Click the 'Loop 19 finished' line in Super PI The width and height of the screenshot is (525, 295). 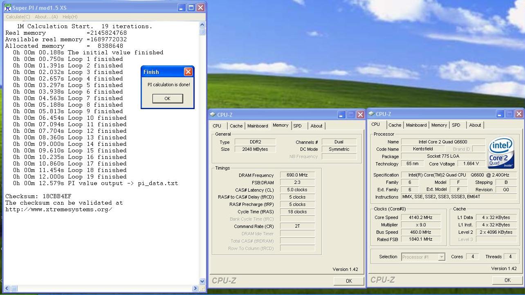coord(70,177)
